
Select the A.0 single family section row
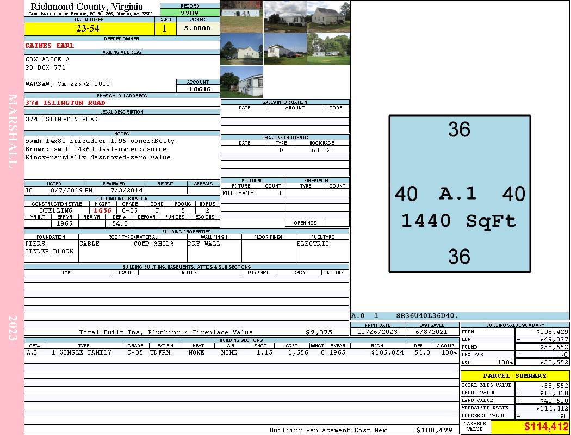point(241,352)
